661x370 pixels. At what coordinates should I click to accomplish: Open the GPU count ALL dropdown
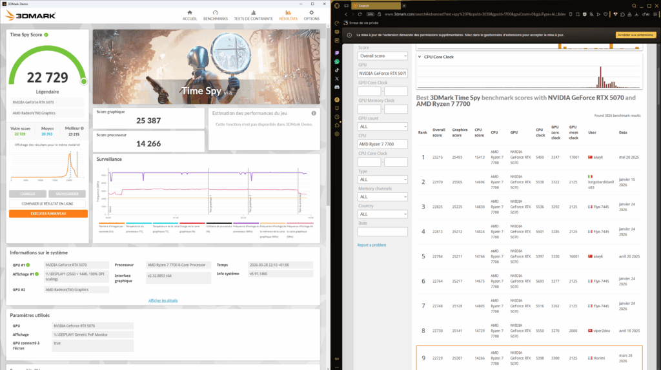point(382,127)
